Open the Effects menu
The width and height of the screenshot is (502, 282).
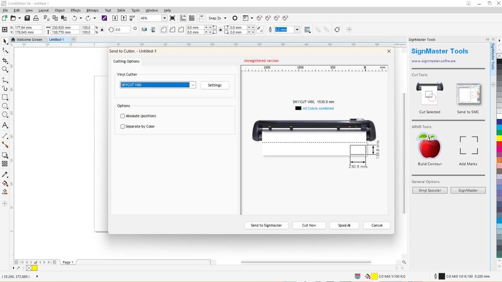click(x=76, y=10)
